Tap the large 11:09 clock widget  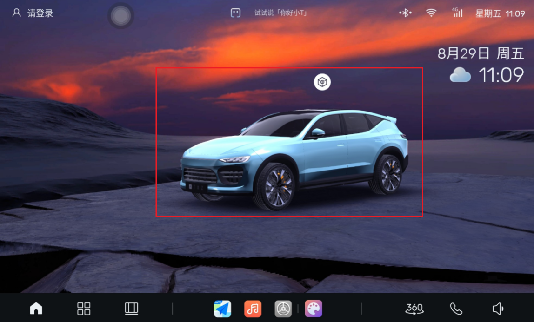(501, 75)
